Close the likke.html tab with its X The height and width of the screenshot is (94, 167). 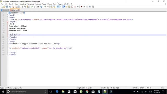pyautogui.click(x=19, y=10)
